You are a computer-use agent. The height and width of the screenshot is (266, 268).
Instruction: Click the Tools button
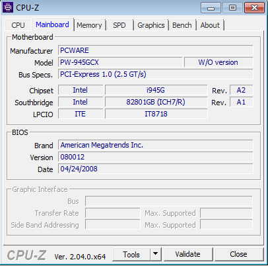pos(131,254)
